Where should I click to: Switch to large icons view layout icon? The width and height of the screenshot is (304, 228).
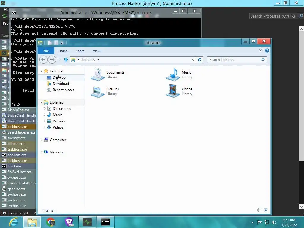[266, 210]
